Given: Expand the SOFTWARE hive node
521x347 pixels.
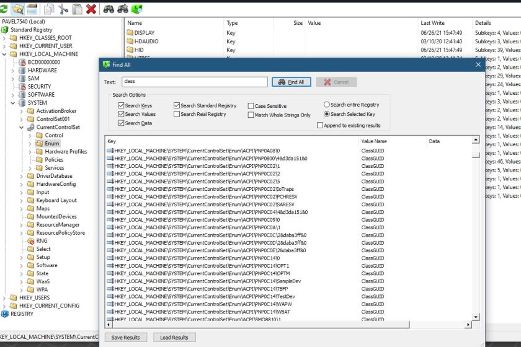Looking at the screenshot, I should pyautogui.click(x=13, y=95).
